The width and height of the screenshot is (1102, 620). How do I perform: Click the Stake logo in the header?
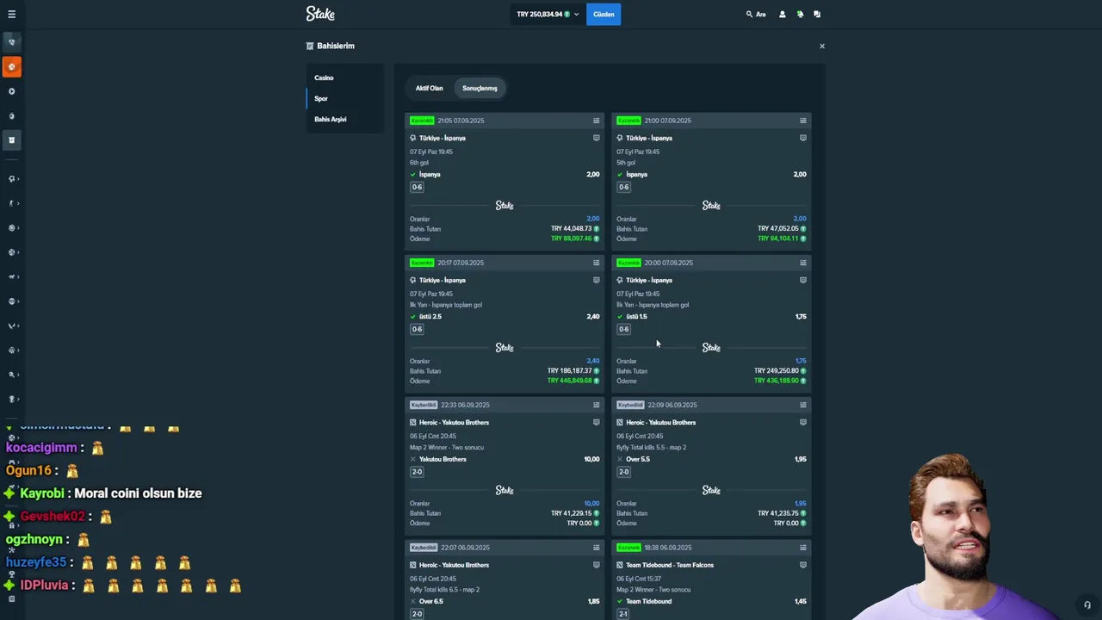[x=320, y=14]
